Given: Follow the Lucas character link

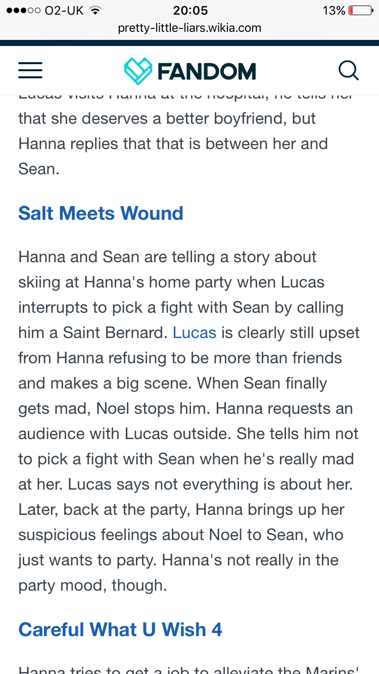Looking at the screenshot, I should tap(195, 333).
